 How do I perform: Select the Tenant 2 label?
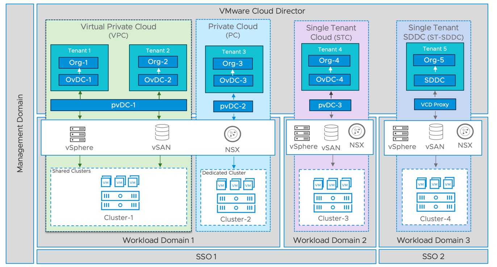[x=158, y=51]
